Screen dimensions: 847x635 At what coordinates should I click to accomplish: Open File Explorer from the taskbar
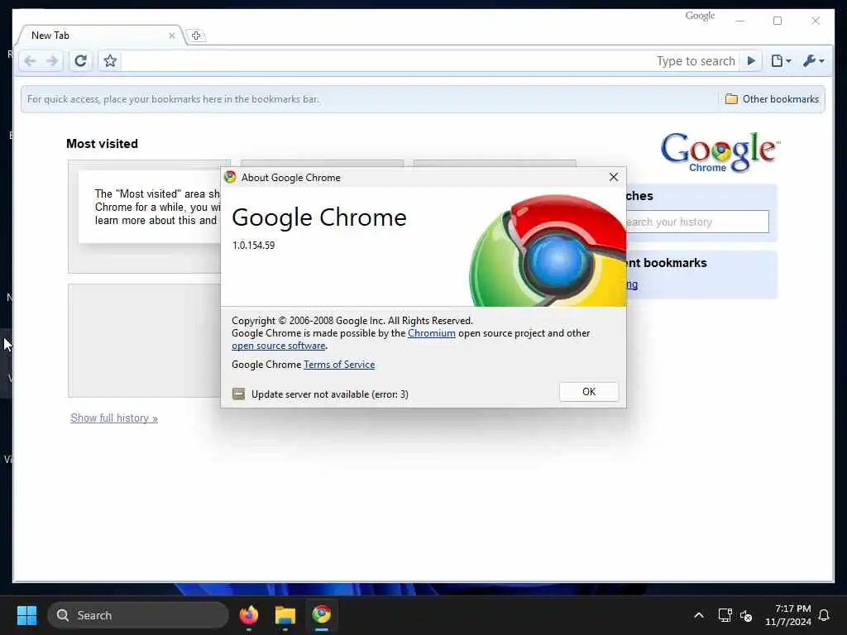(285, 615)
